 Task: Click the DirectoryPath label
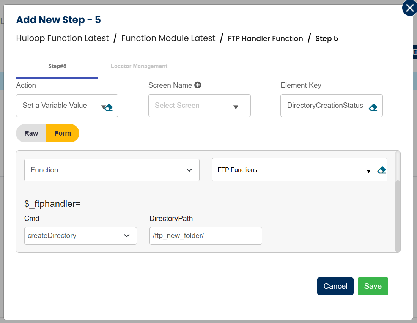(171, 219)
